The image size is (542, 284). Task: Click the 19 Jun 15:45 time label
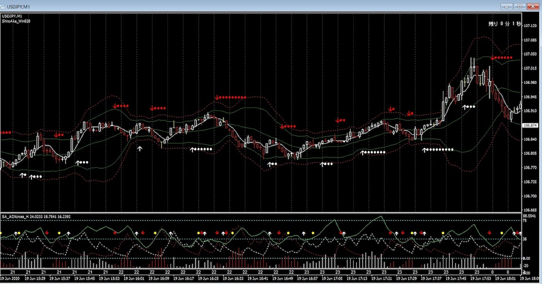click(x=85, y=279)
